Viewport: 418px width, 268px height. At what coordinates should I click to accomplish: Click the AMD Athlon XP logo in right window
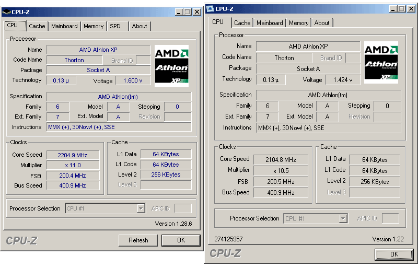pyautogui.click(x=381, y=62)
